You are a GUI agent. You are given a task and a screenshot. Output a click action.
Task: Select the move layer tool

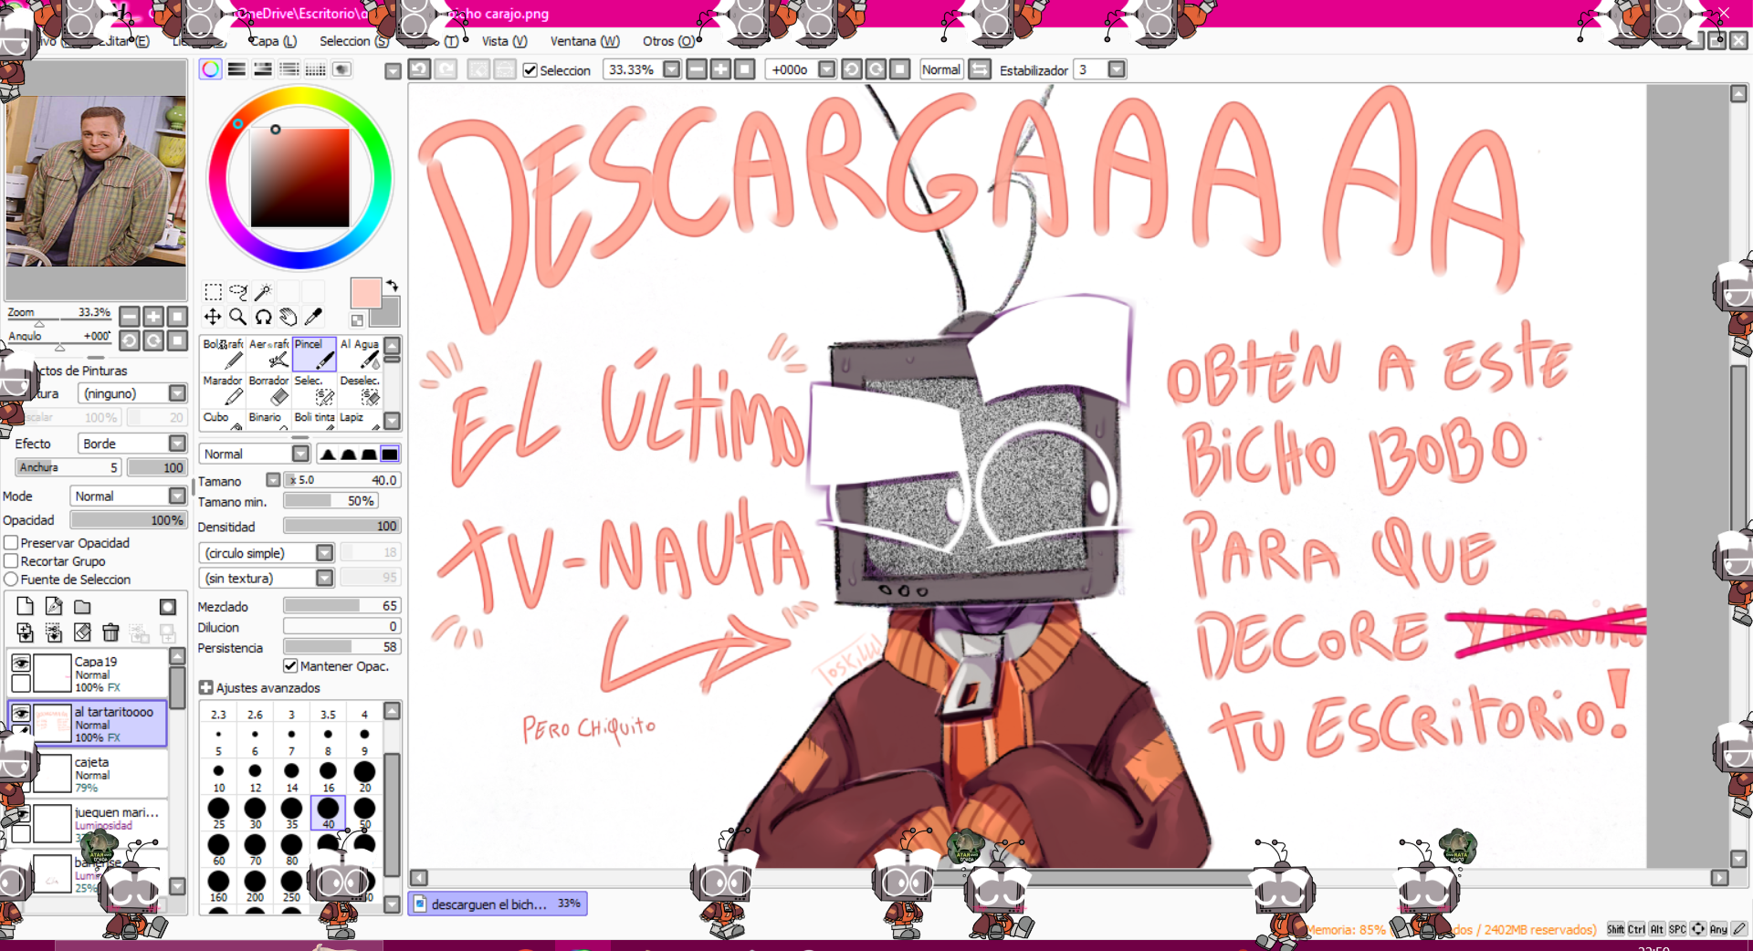(x=213, y=317)
